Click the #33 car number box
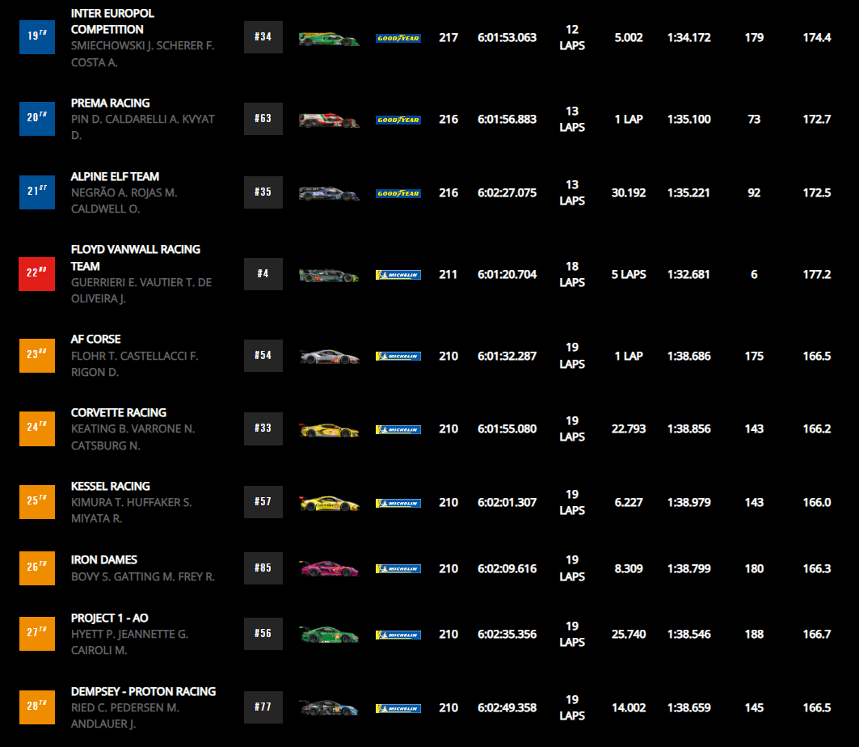 click(x=263, y=428)
